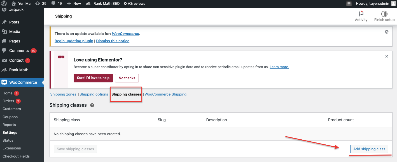Select the Shipping classes tab
The height and width of the screenshot is (162, 397).
[126, 94]
